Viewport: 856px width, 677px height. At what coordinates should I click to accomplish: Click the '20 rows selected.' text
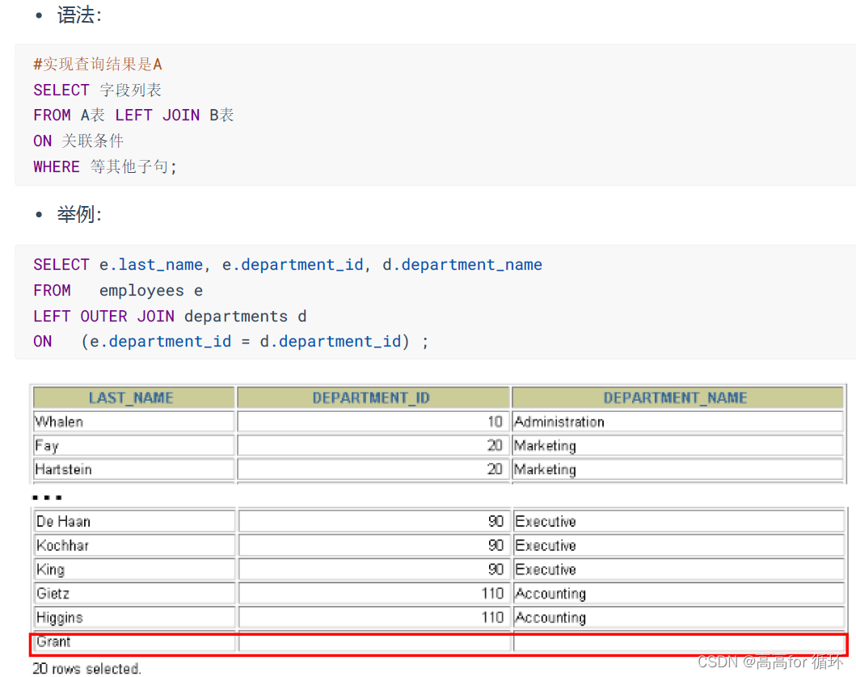tap(86, 668)
